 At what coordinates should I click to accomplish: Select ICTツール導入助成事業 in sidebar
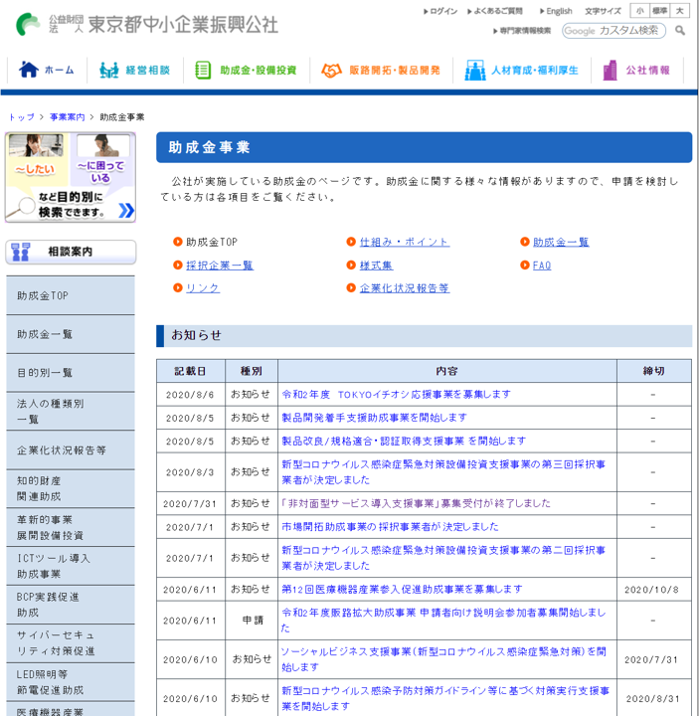(x=71, y=566)
